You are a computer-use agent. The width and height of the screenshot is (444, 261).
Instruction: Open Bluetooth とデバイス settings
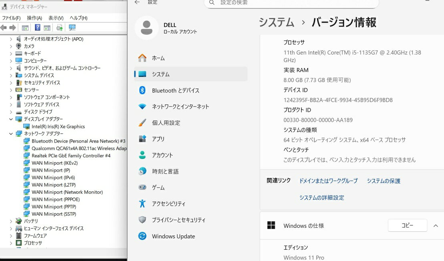tap(175, 90)
